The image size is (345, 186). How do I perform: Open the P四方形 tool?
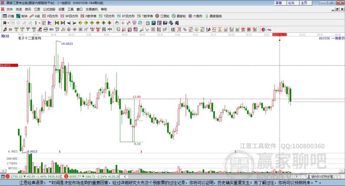point(50,16)
